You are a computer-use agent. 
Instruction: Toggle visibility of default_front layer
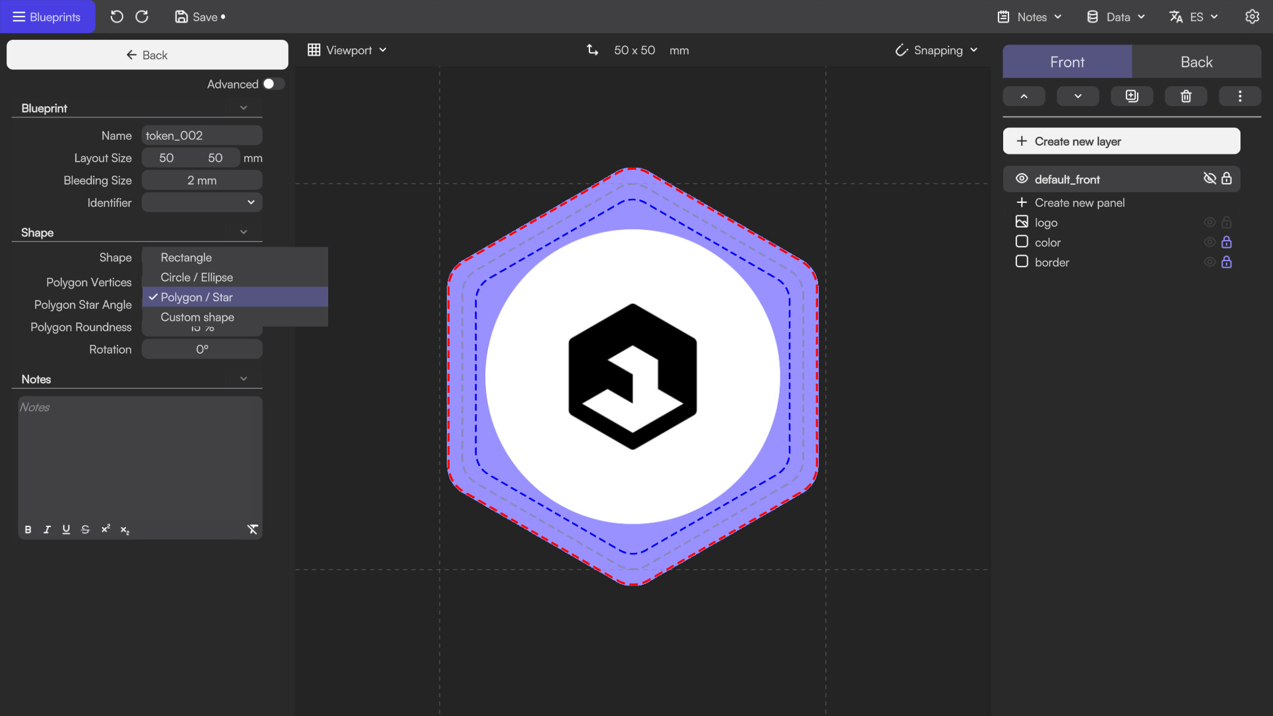1209,178
